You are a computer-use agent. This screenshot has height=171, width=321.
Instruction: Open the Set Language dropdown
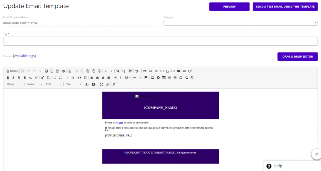point(127,78)
